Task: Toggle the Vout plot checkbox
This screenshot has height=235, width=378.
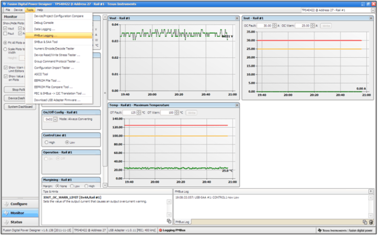Action: [x=5, y=28]
